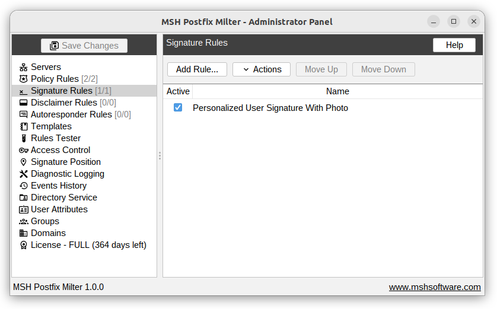The width and height of the screenshot is (497, 309).
Task: View Events History
Action: pyautogui.click(x=59, y=186)
